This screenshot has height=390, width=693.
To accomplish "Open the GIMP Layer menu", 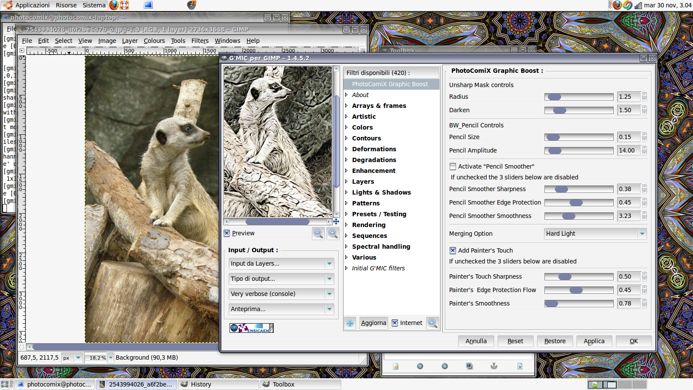I will click(x=130, y=41).
